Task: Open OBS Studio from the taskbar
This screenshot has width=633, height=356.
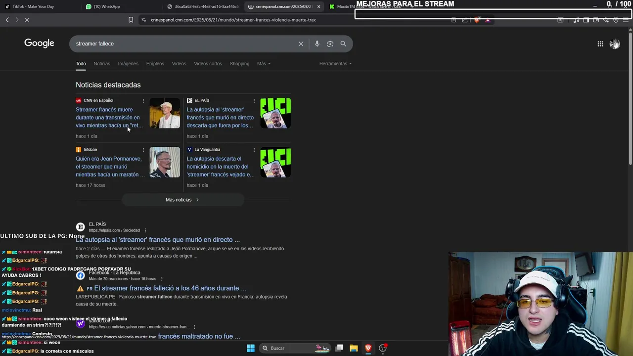Action: tap(383, 348)
